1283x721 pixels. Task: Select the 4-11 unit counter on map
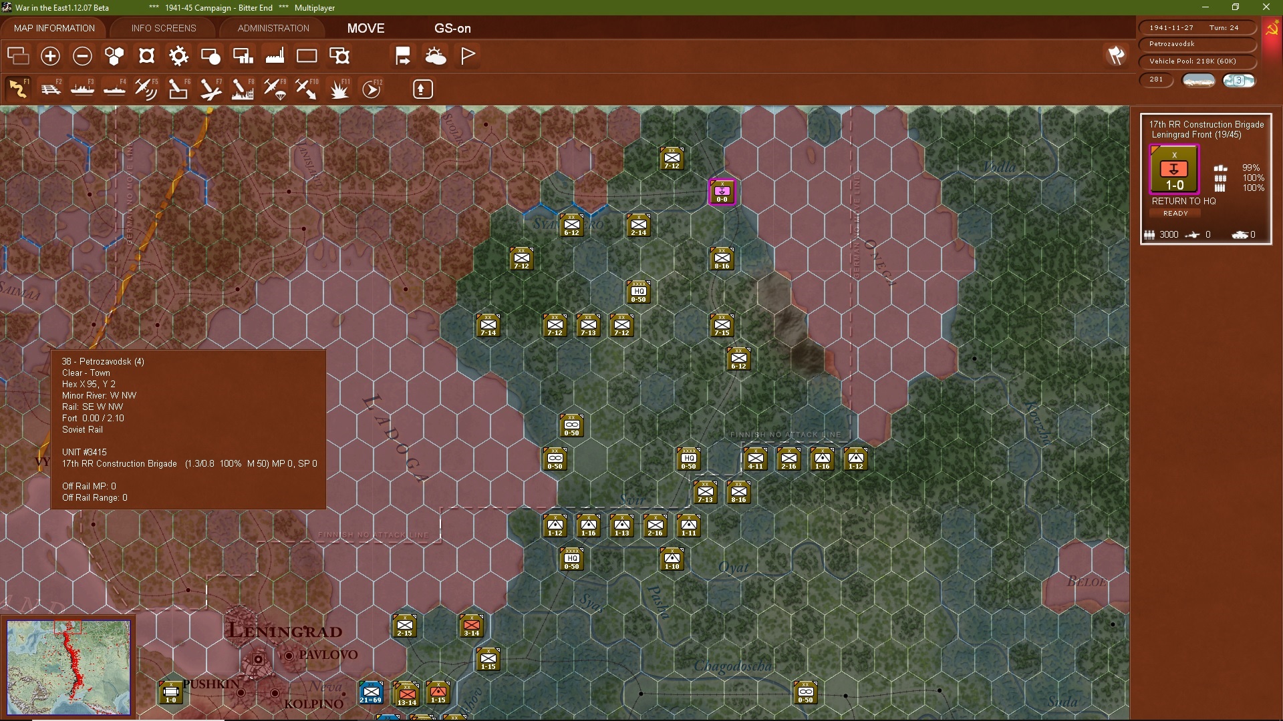(755, 459)
